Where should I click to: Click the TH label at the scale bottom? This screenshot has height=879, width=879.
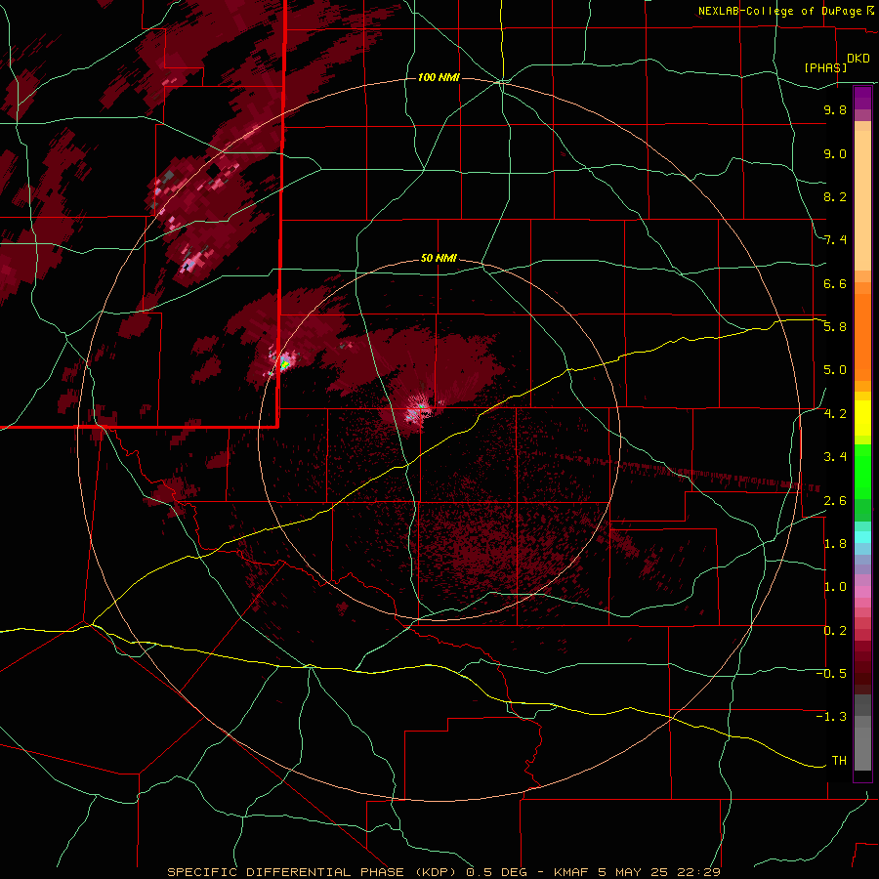839,760
